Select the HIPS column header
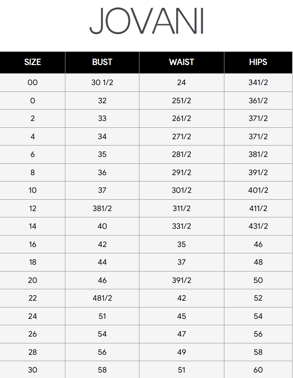 pyautogui.click(x=258, y=62)
